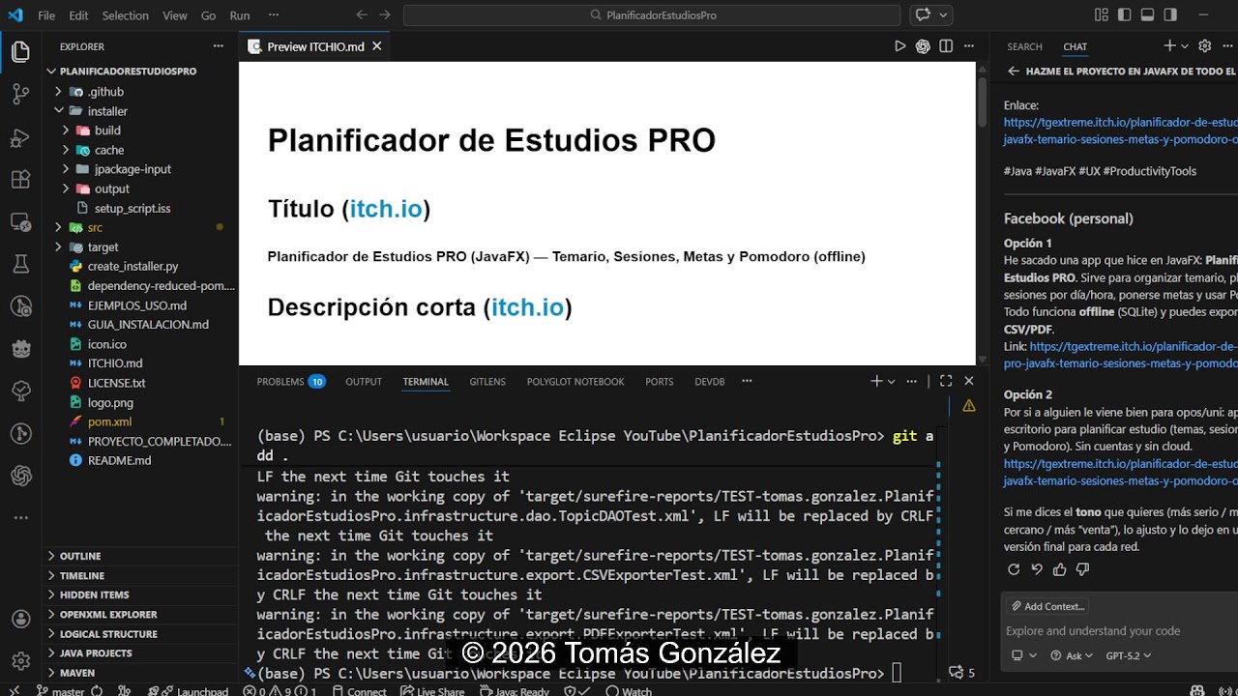This screenshot has height=696, width=1238.
Task: Customize layout icon in title bar
Action: point(1102,15)
